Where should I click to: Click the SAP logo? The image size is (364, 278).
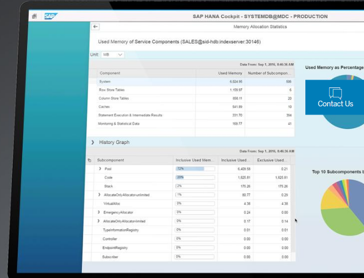51,16
